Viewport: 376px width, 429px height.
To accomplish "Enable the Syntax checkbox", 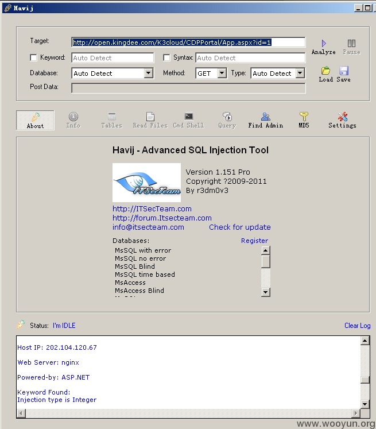I will click(166, 58).
